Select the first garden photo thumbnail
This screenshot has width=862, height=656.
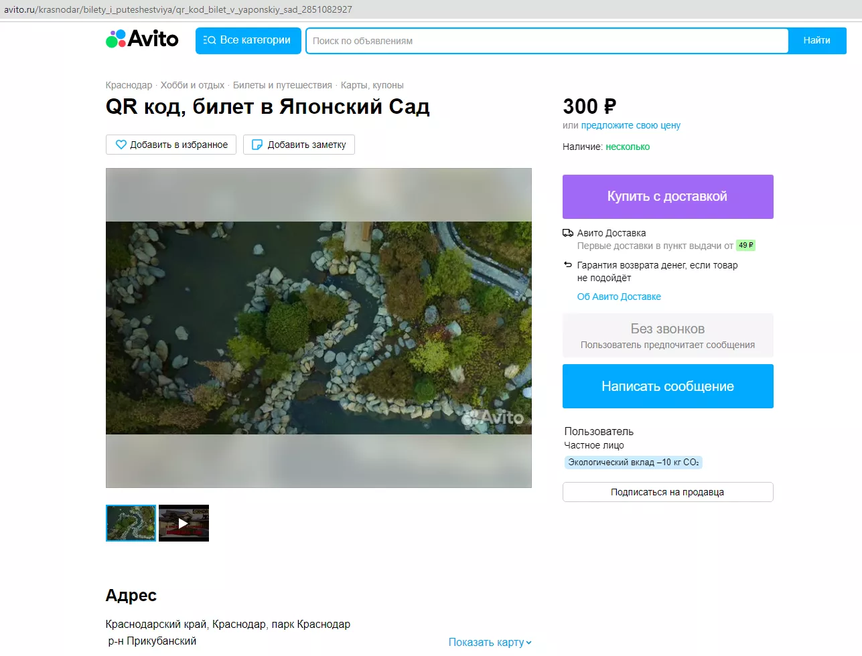point(131,523)
